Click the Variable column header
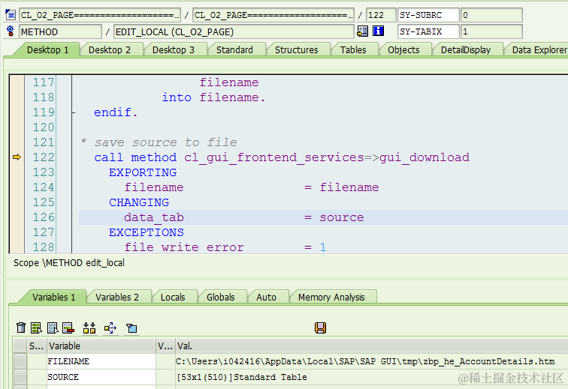Viewport: 568px width, 389px height. point(101,346)
